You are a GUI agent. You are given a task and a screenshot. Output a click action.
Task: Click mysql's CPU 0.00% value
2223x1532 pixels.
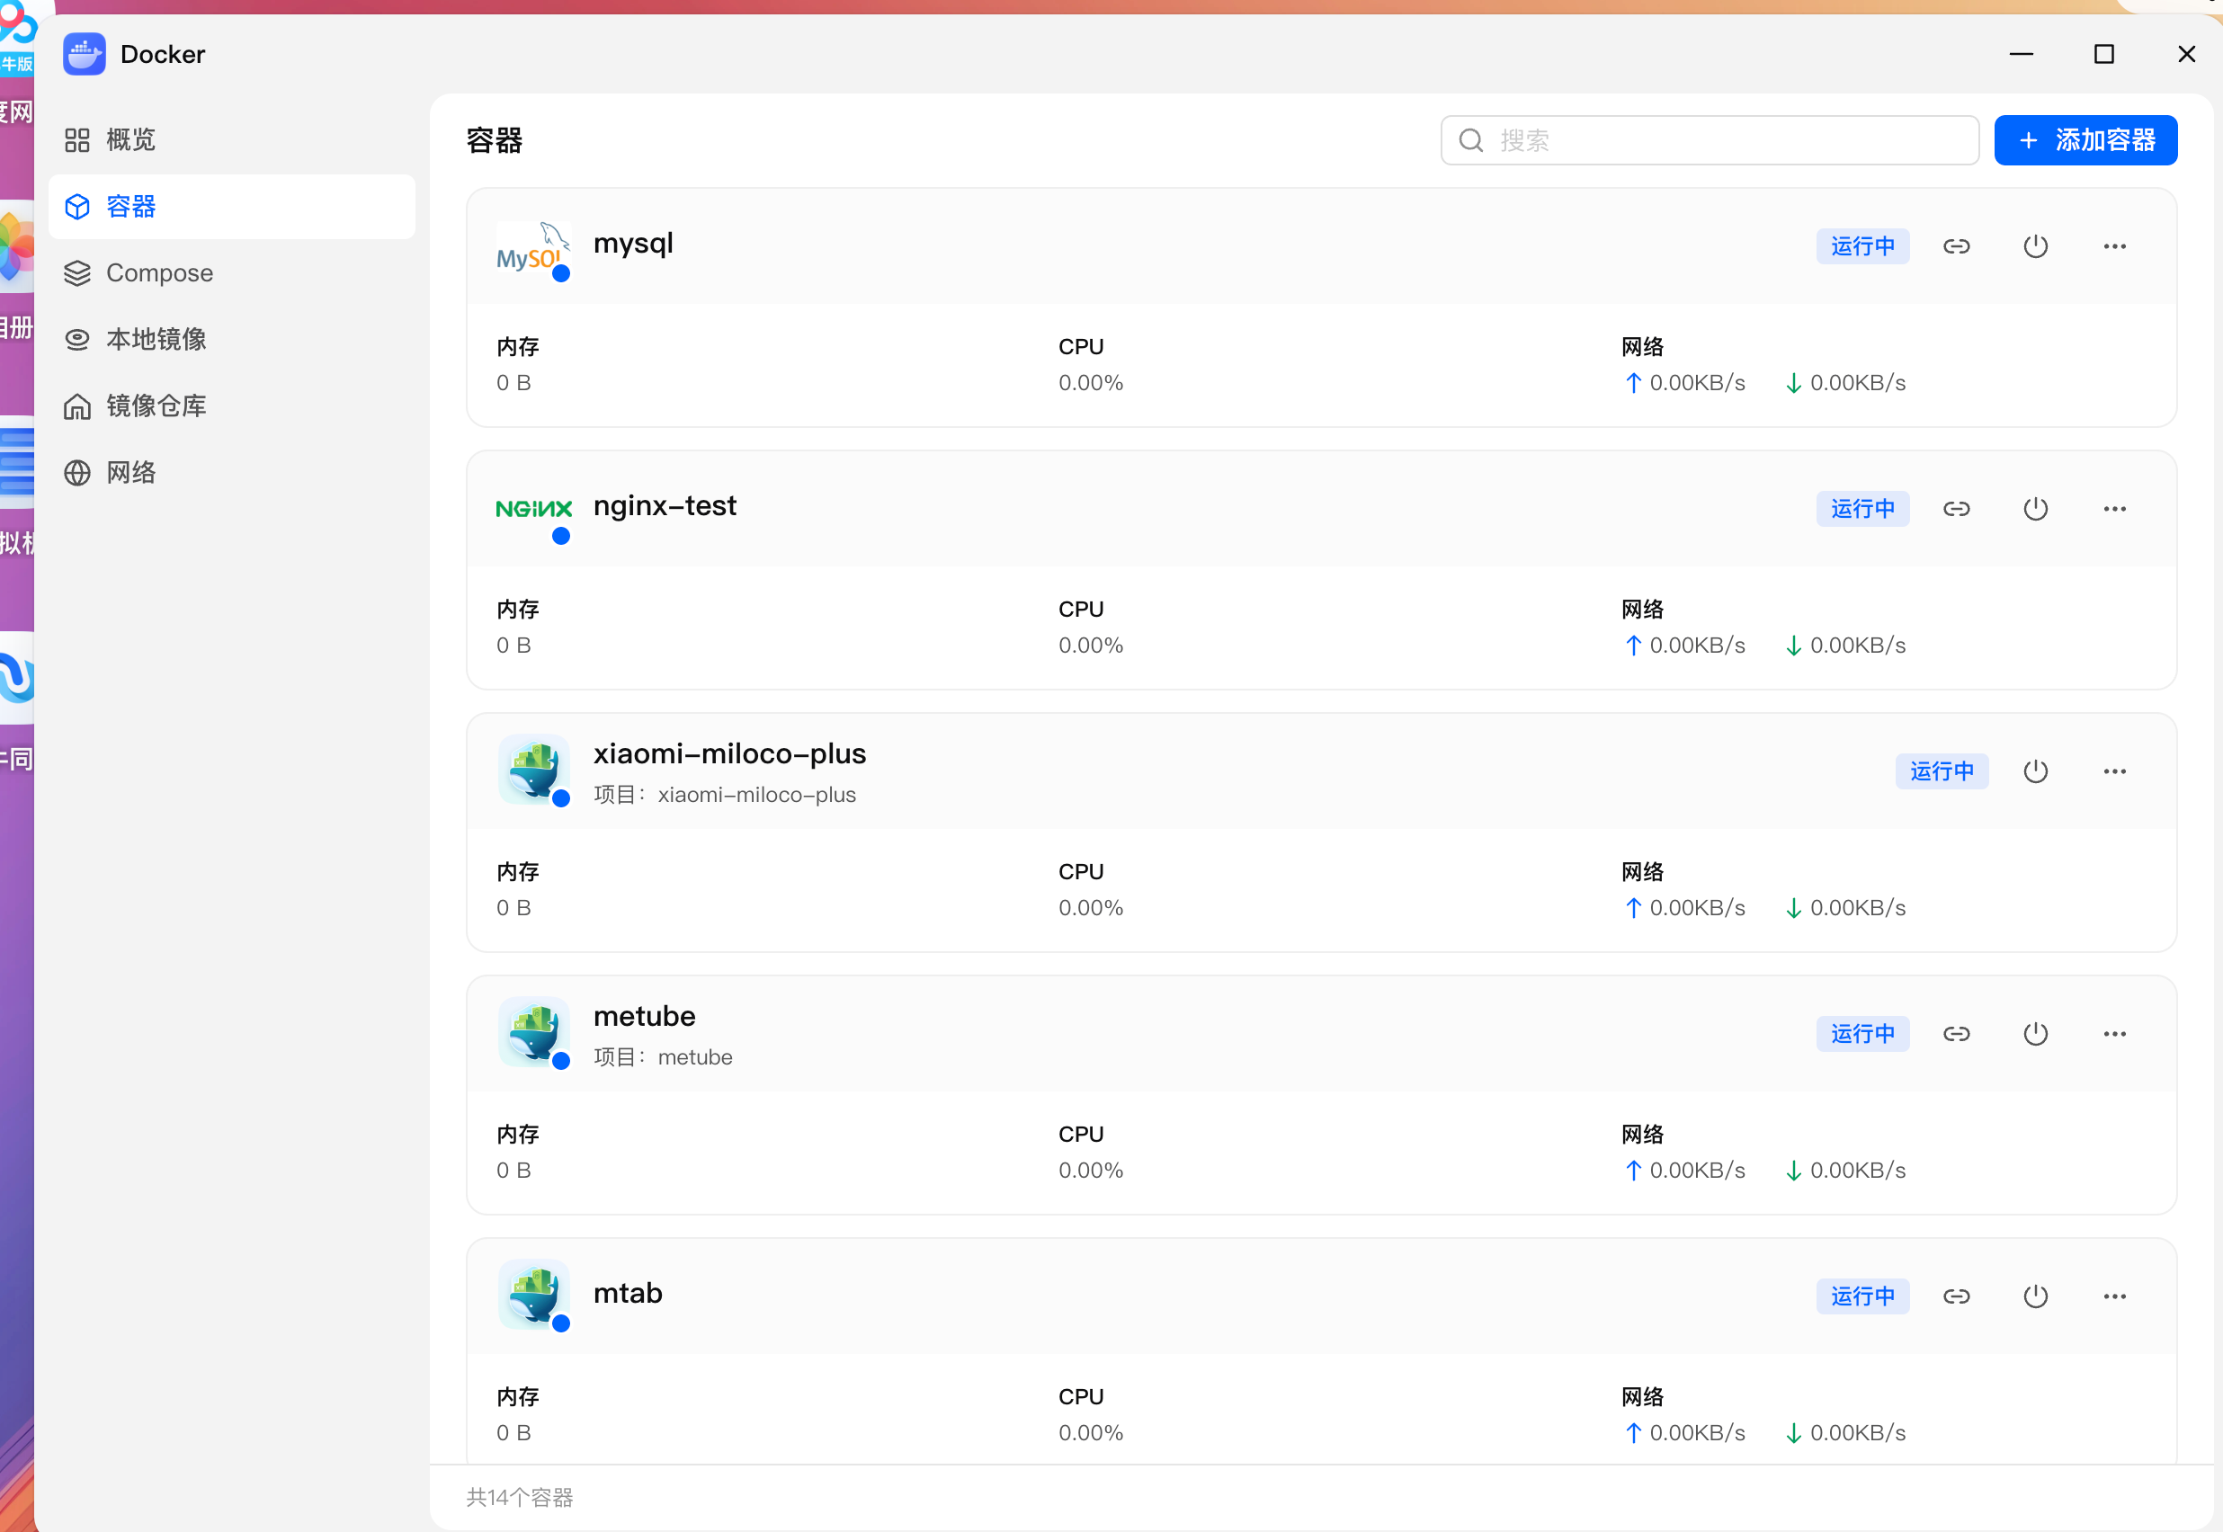1091,383
